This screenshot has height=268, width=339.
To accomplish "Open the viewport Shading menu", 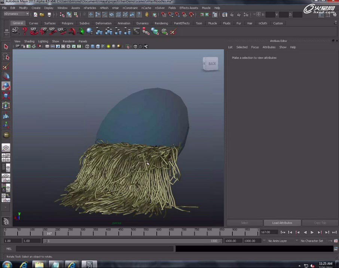I will pos(29,41).
